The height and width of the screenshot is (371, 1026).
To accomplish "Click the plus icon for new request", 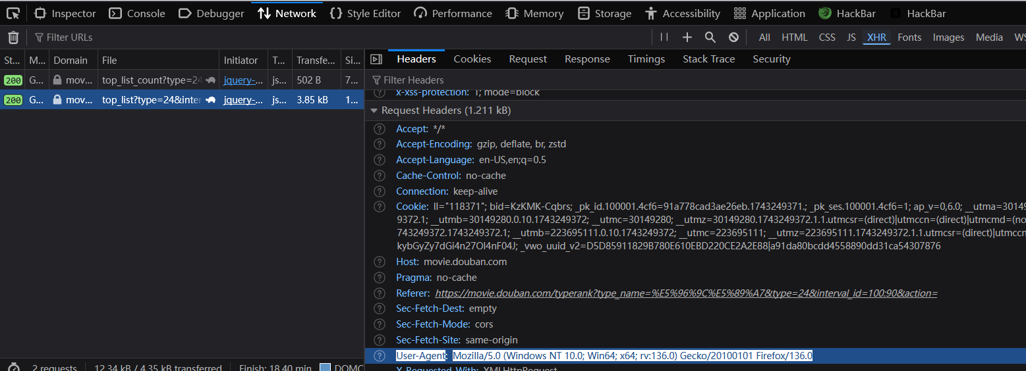I will pyautogui.click(x=687, y=37).
